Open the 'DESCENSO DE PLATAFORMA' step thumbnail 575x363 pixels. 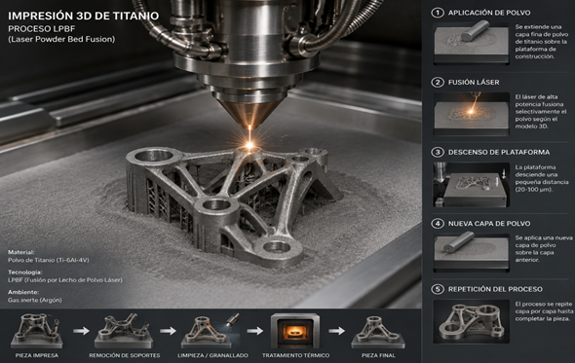point(472,185)
